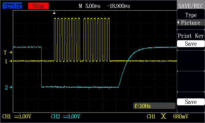This screenshot has height=123, width=205.
Task: Click the bottom Save button
Action: coord(191,102)
